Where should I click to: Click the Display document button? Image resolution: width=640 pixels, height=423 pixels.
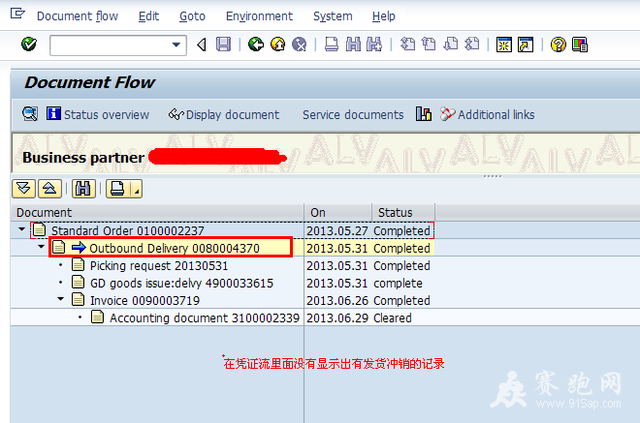pos(224,114)
